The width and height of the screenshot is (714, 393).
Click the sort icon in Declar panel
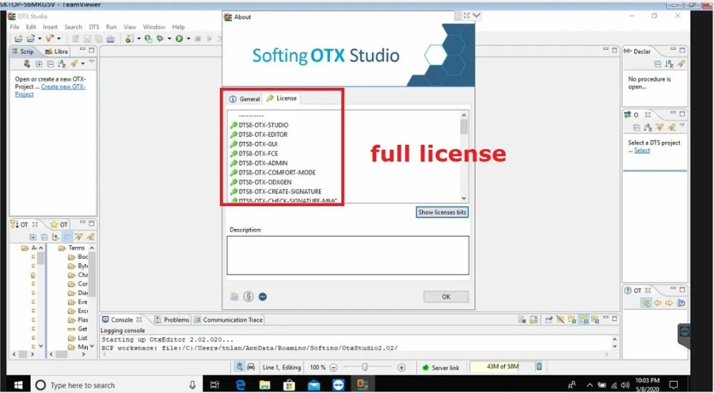click(x=669, y=64)
